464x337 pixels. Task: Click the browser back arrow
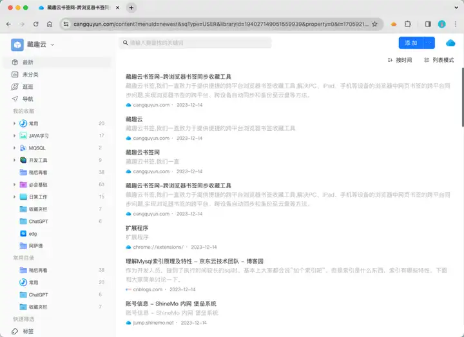click(8, 24)
